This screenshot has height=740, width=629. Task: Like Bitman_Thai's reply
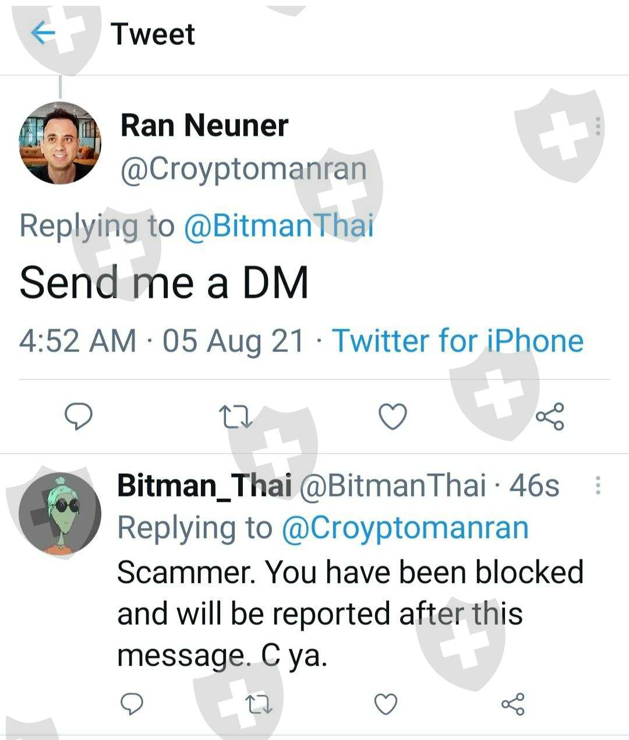coord(386,704)
